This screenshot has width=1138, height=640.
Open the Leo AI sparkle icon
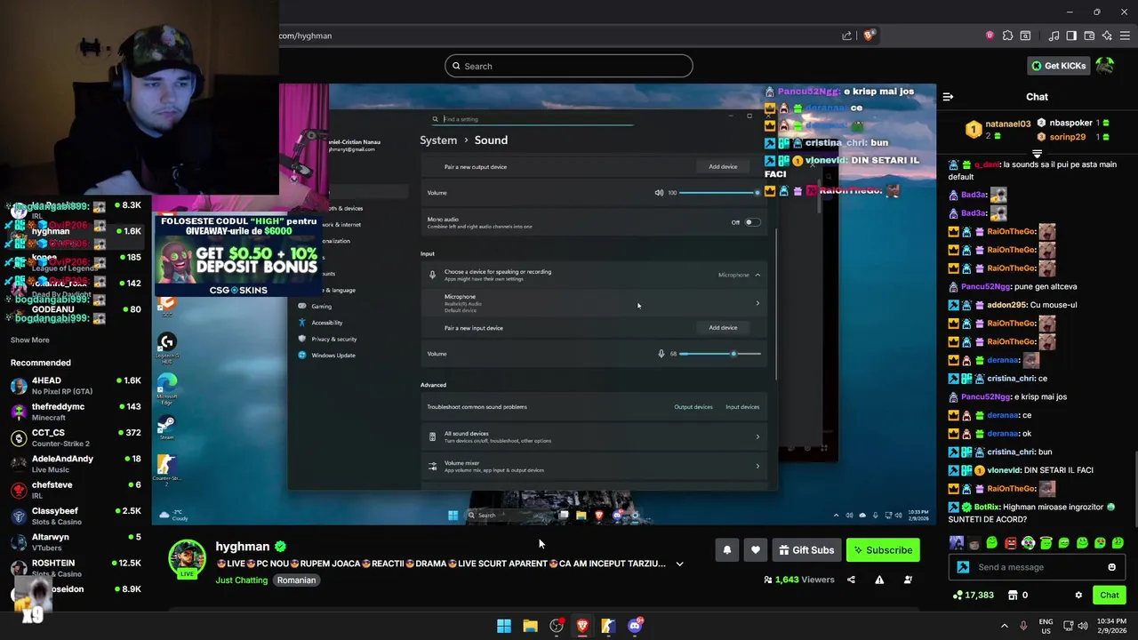(x=1107, y=36)
